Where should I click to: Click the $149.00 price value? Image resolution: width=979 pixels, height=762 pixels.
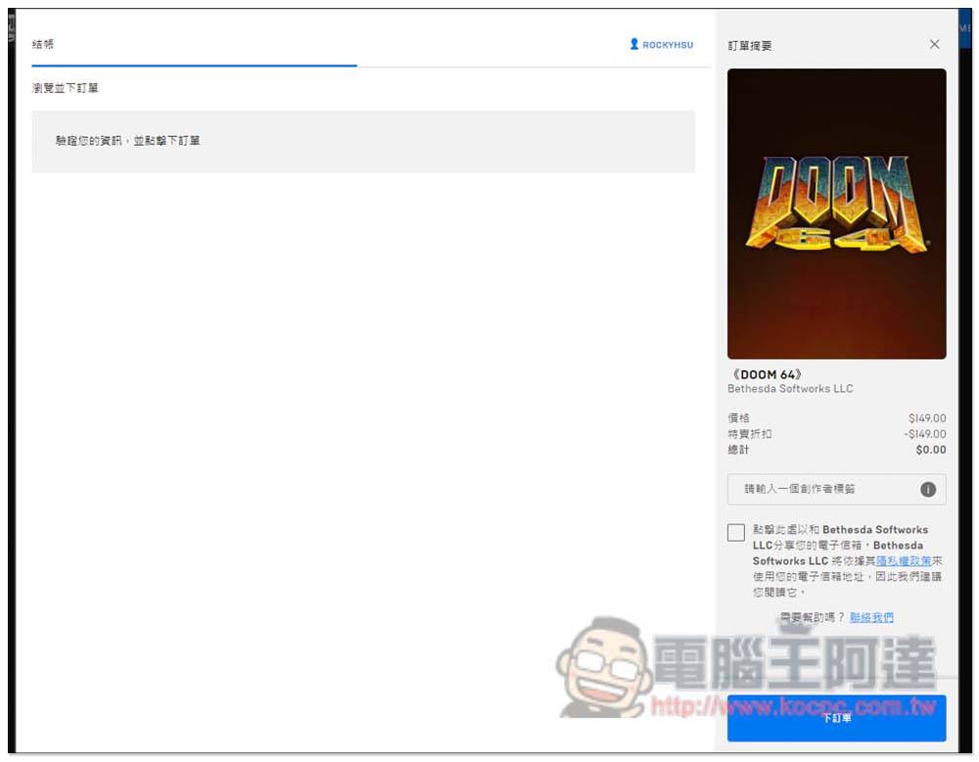coord(927,418)
